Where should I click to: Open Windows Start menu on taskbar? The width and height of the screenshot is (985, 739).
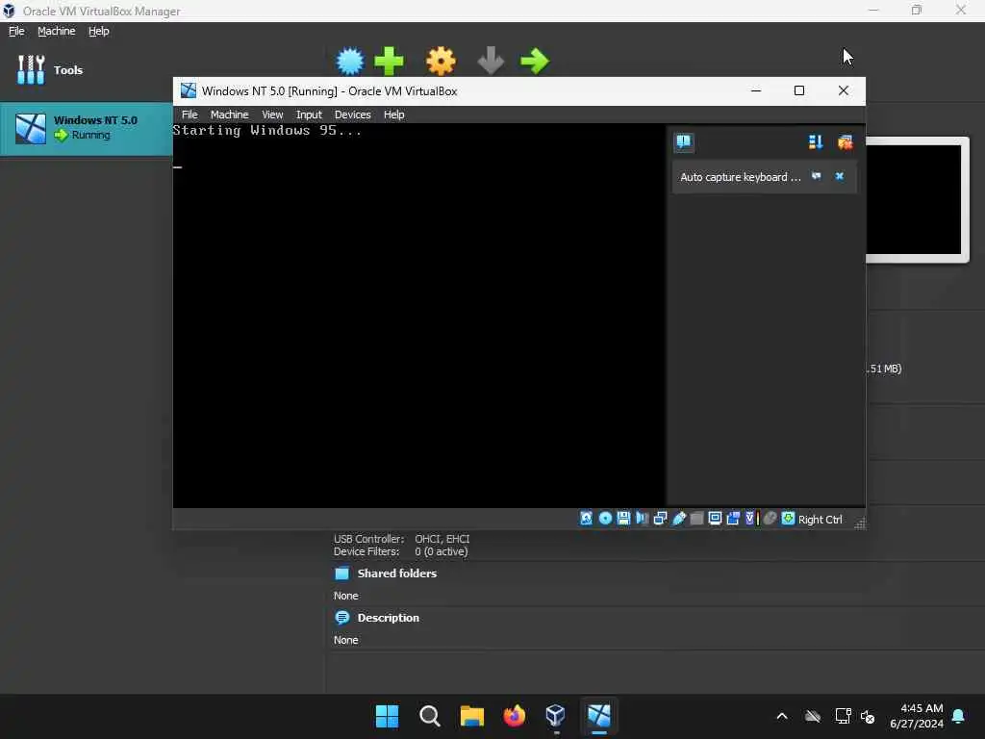coord(387,716)
